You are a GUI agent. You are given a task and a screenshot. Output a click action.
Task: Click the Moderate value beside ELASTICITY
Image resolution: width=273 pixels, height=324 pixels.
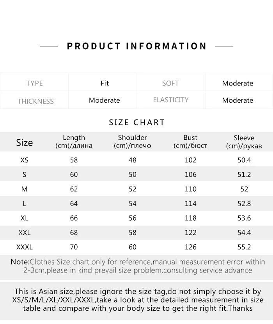point(238,100)
